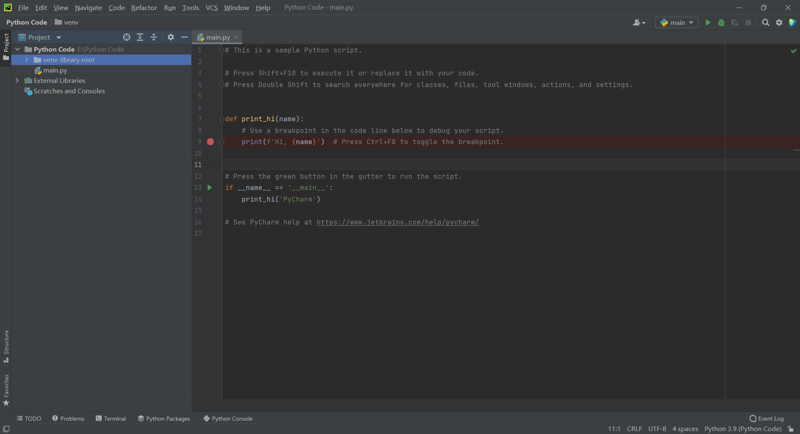Open the main run configuration dropdown
This screenshot has width=800, height=434.
pyautogui.click(x=677, y=22)
